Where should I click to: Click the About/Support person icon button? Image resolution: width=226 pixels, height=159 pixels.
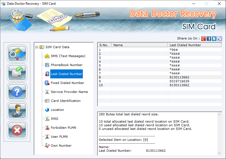tap(17, 111)
